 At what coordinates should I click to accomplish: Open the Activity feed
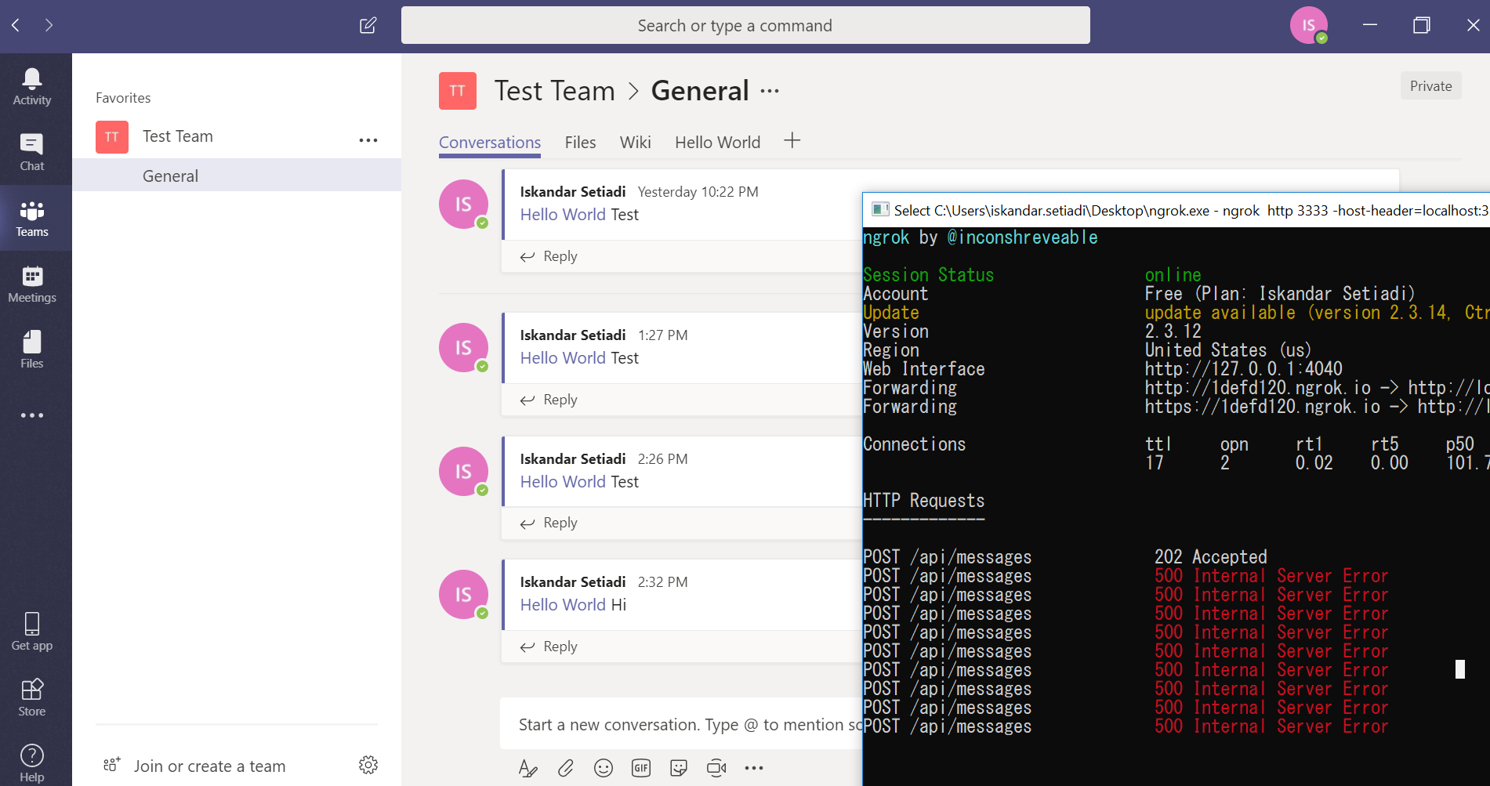pos(32,87)
